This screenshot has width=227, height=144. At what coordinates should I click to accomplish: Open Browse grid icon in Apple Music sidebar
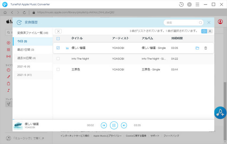click(x=8, y=50)
